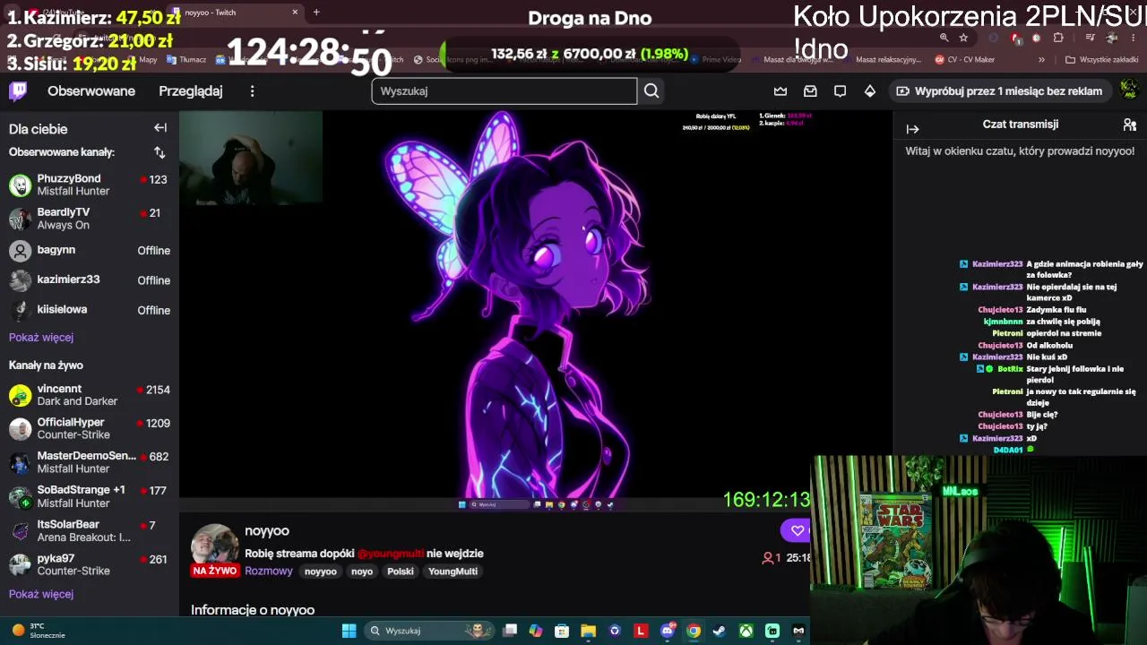1147x645 pixels.
Task: Open the Bits diamond icon
Action: (x=869, y=91)
